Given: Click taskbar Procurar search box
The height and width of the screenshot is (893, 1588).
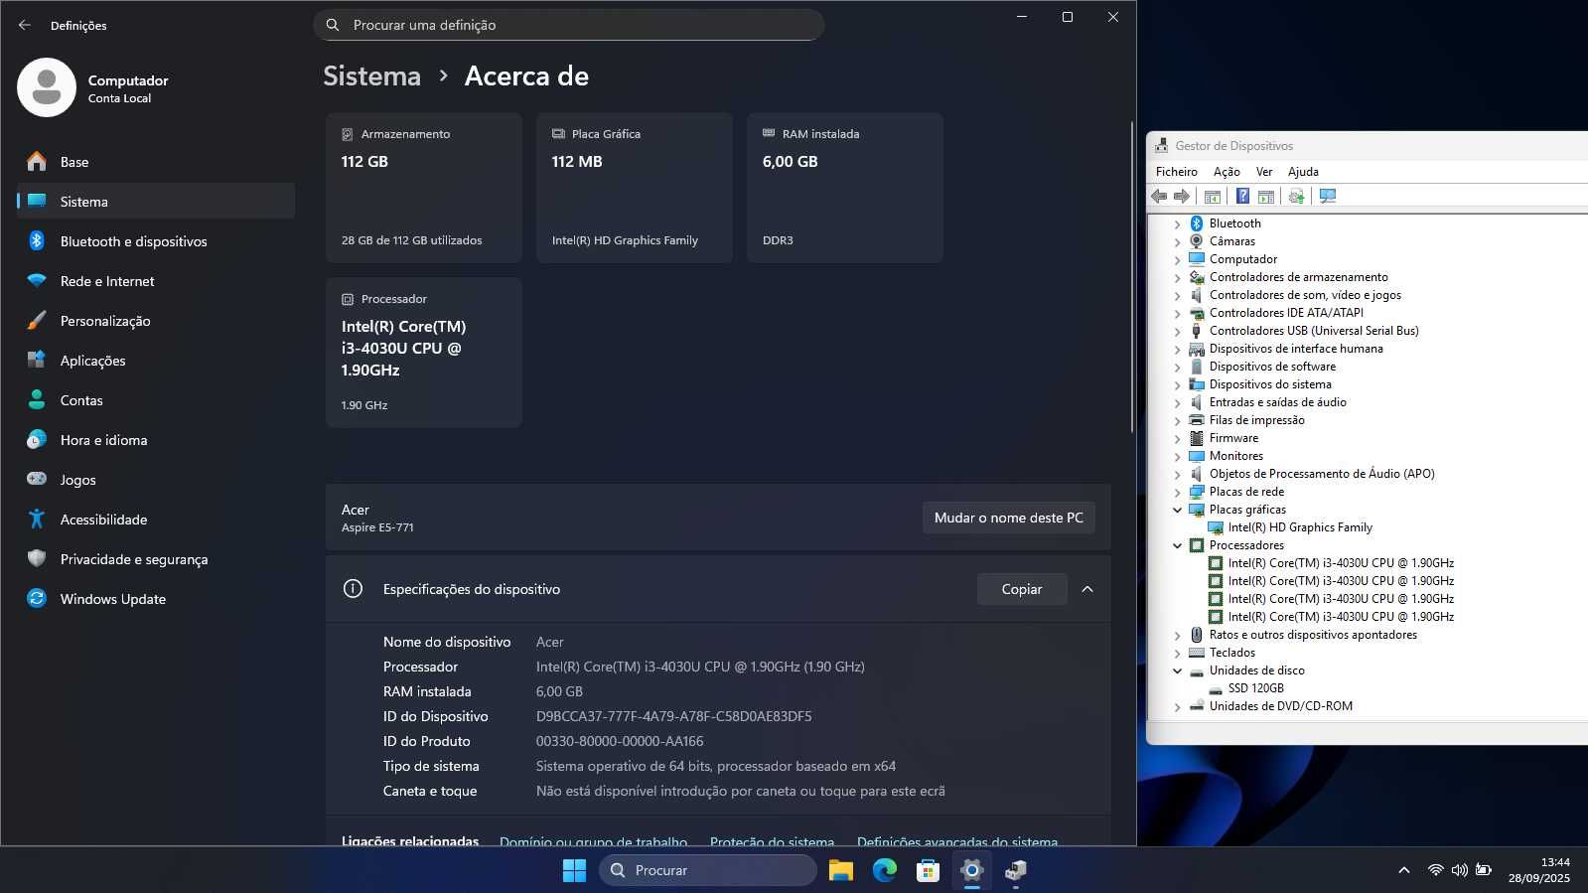Looking at the screenshot, I should pos(708,870).
